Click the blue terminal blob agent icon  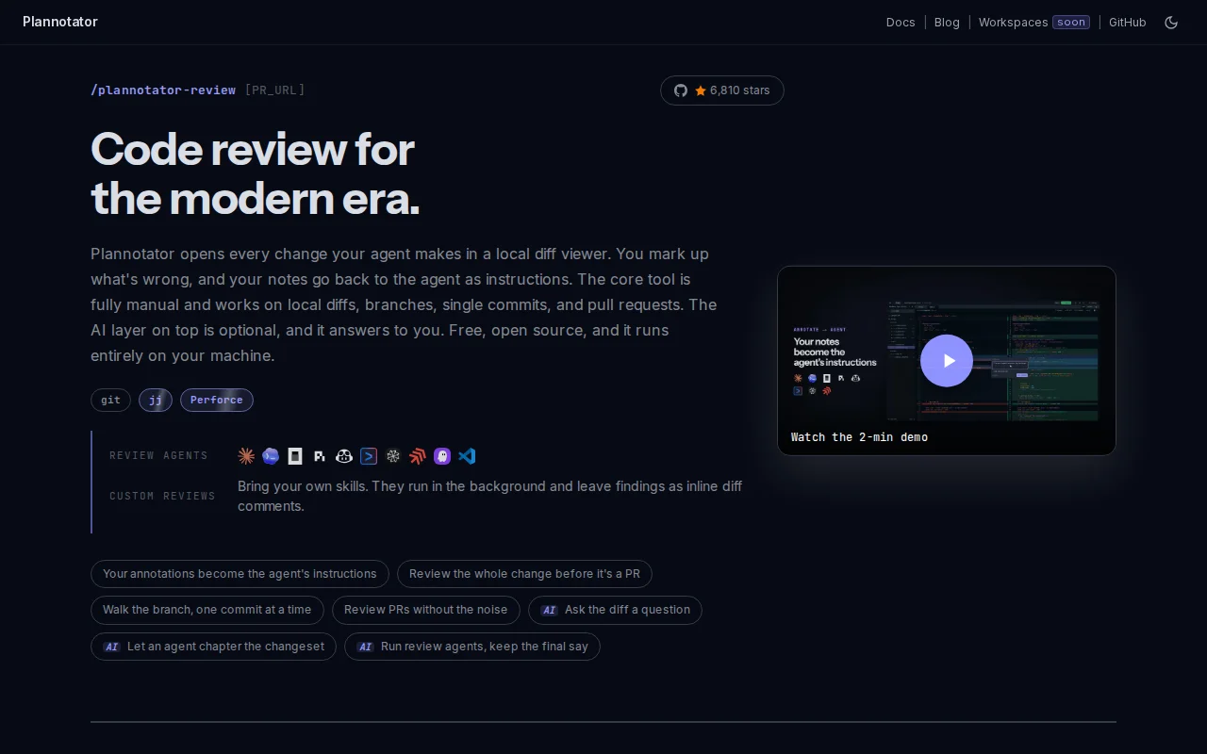271,456
